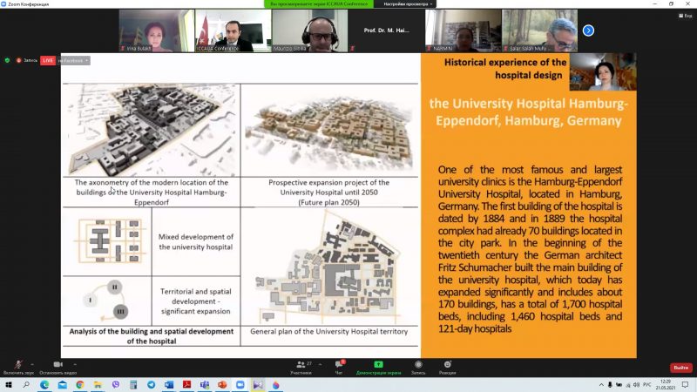Switch view with Вид button
The width and height of the screenshot is (697, 392).
(x=685, y=16)
